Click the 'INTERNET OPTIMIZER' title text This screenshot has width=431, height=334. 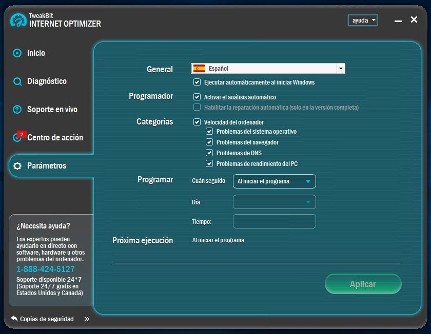point(65,24)
